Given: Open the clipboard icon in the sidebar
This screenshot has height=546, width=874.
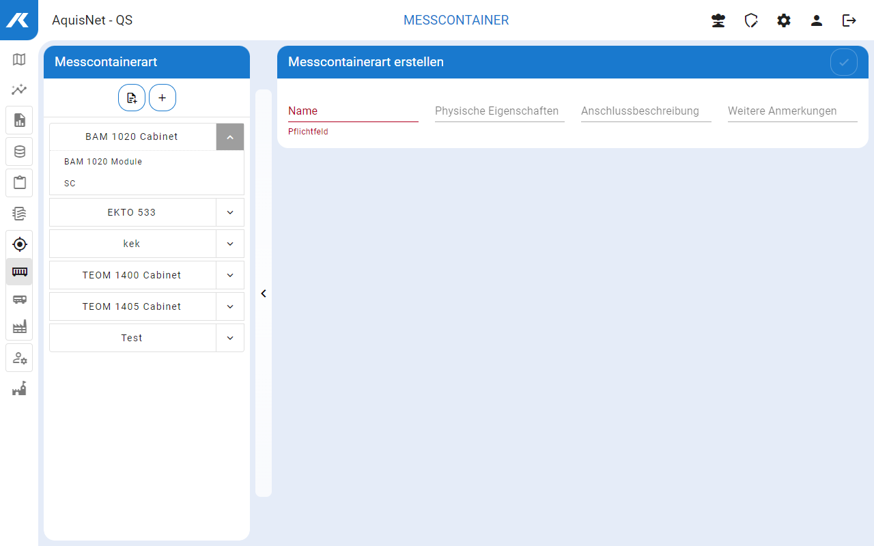Looking at the screenshot, I should coord(19,183).
